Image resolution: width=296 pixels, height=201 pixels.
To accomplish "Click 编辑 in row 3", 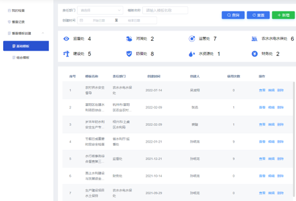I will [x=271, y=125].
